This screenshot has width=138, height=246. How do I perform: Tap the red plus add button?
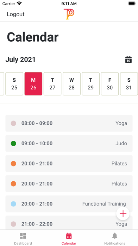coord(123,214)
